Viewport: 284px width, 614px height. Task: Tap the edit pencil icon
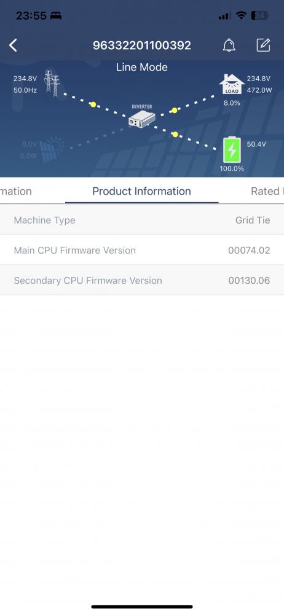point(263,45)
